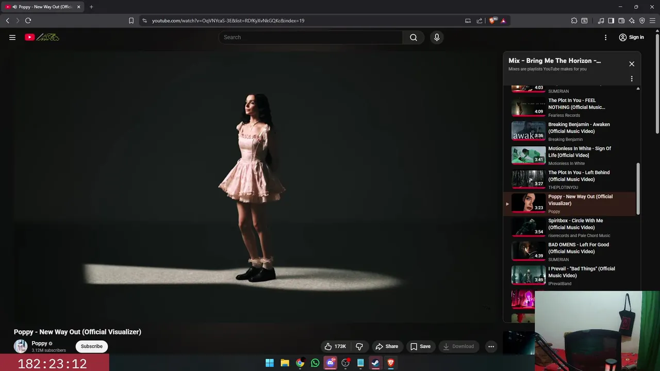Open Leo AI sparkle icon
The width and height of the screenshot is (660, 371).
[x=632, y=21]
